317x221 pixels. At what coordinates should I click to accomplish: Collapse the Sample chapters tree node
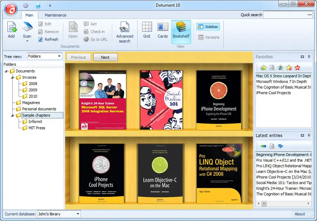tap(12, 115)
